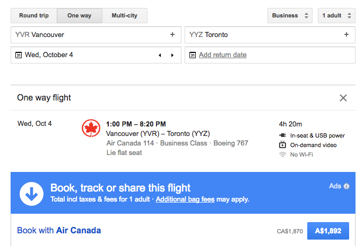
Task: Click the blue download arrow circle icon
Action: tap(32, 194)
